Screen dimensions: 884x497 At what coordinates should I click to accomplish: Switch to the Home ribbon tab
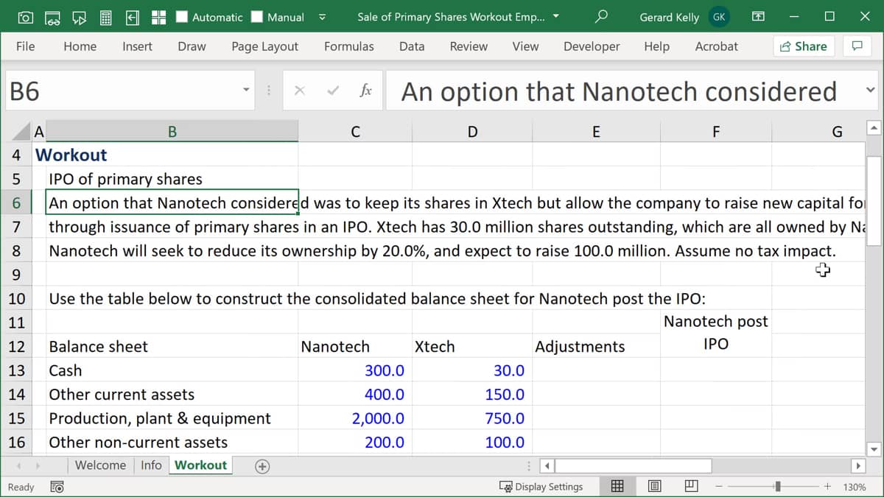coord(80,46)
